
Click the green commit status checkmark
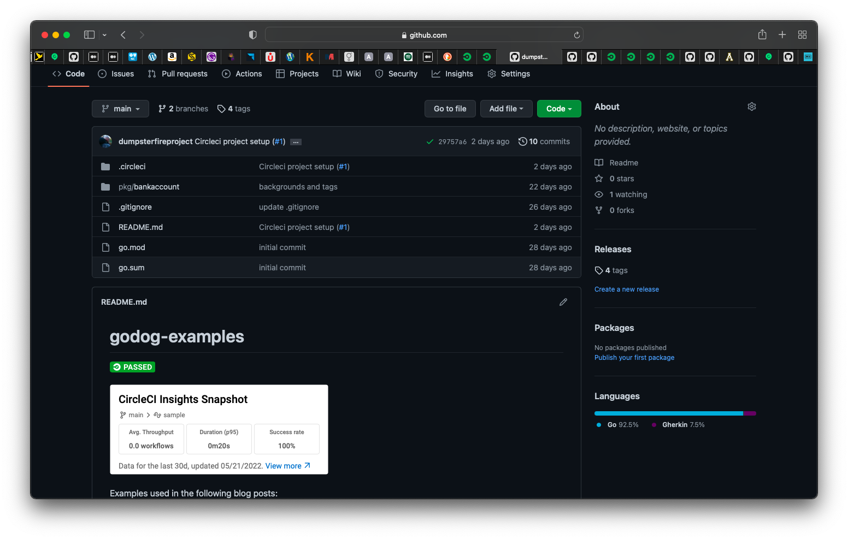(x=430, y=141)
